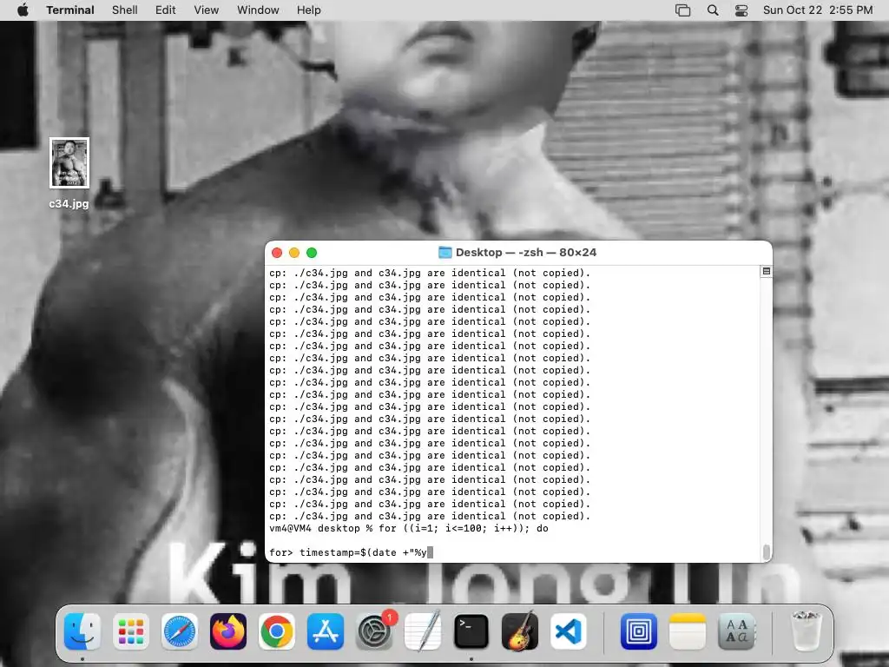The height and width of the screenshot is (667, 889).
Task: Launch Firefox from the Dock
Action: pos(228,631)
